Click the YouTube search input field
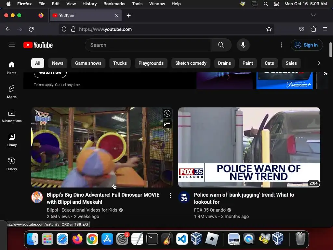333x250 pixels. point(148,45)
